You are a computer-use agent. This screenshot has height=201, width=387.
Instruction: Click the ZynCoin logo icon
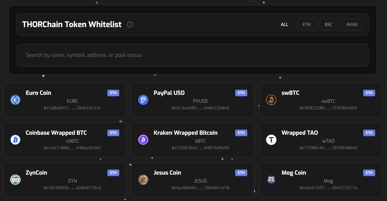(15, 180)
